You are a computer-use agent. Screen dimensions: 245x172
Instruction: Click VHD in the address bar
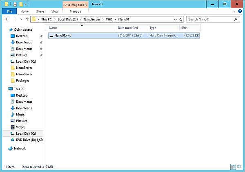click(109, 19)
